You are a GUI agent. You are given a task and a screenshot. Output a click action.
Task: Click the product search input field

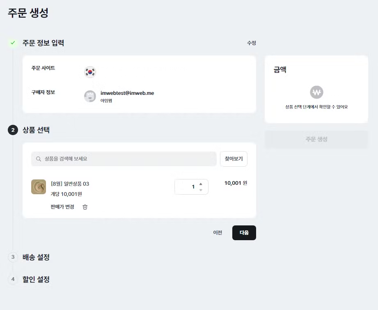point(127,159)
